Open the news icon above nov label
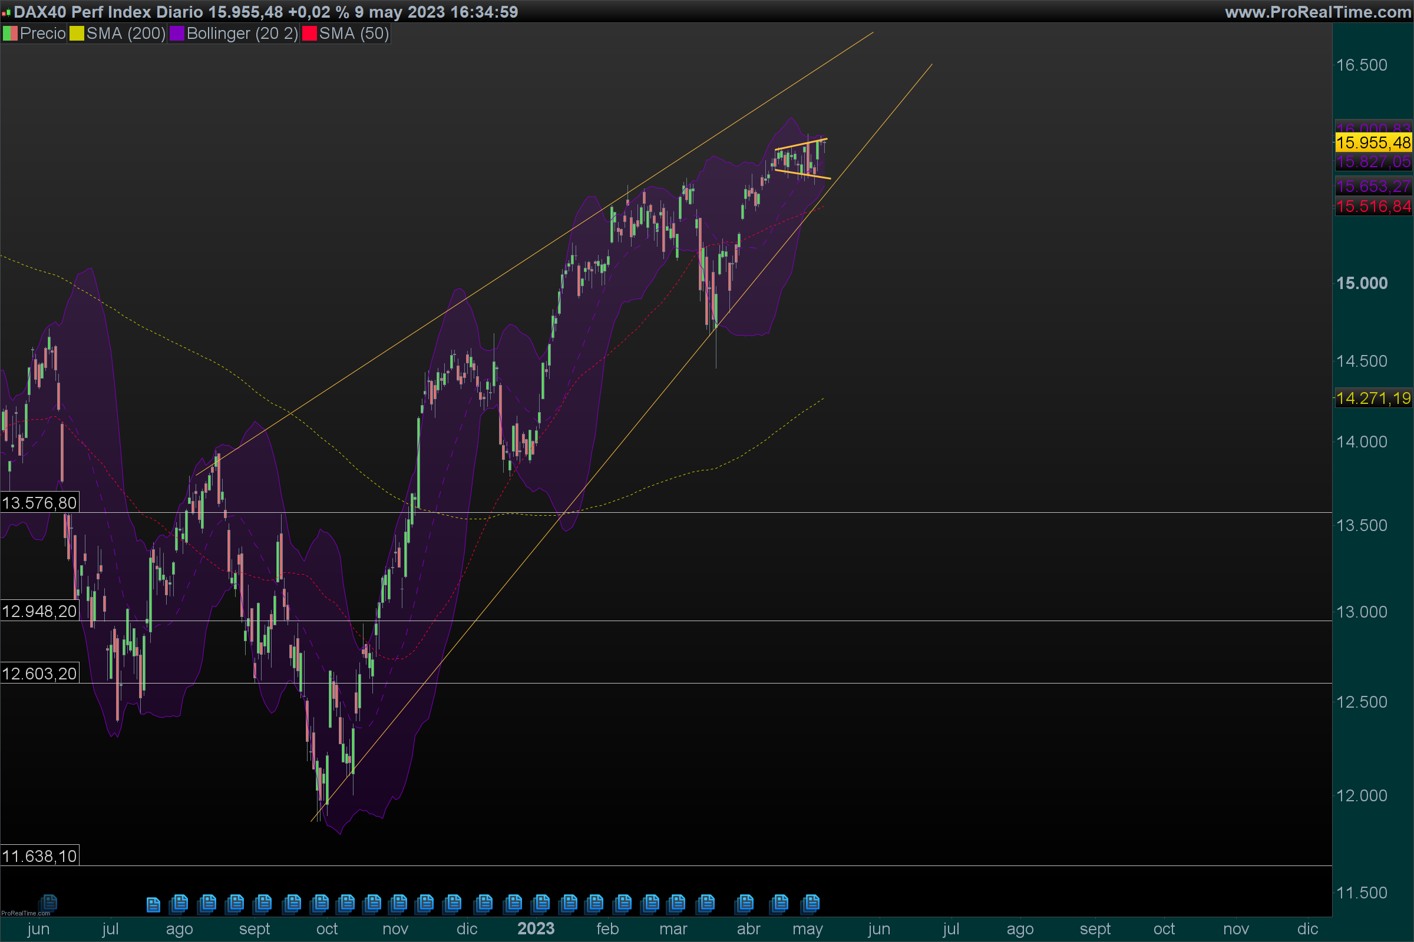 tap(399, 903)
